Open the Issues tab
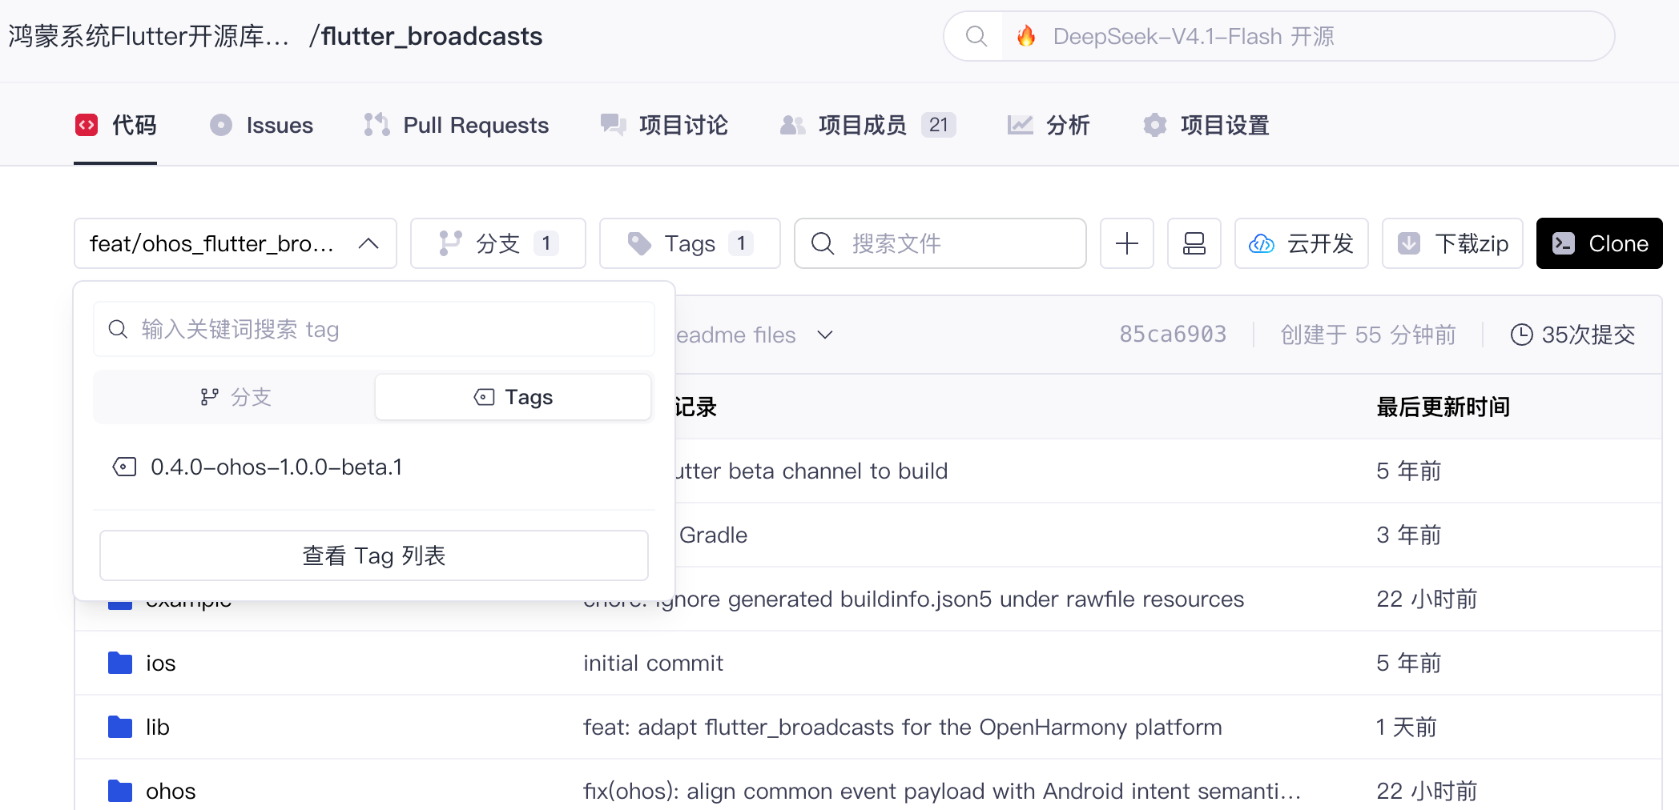The image size is (1679, 810). click(261, 125)
